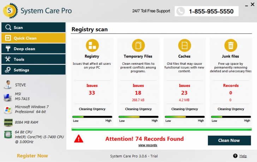The width and height of the screenshot is (257, 162).
Task: Click the brush icon in Deep clean
Action: click(8, 49)
